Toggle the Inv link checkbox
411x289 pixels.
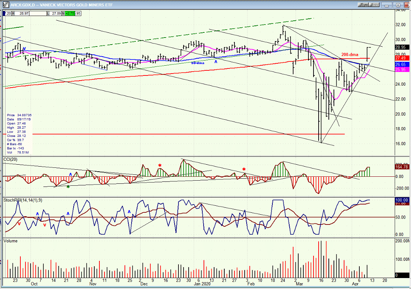point(374,5)
